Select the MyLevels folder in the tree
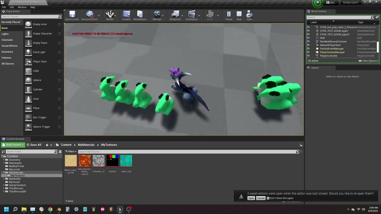The height and width of the screenshot is (214, 381). point(14,169)
